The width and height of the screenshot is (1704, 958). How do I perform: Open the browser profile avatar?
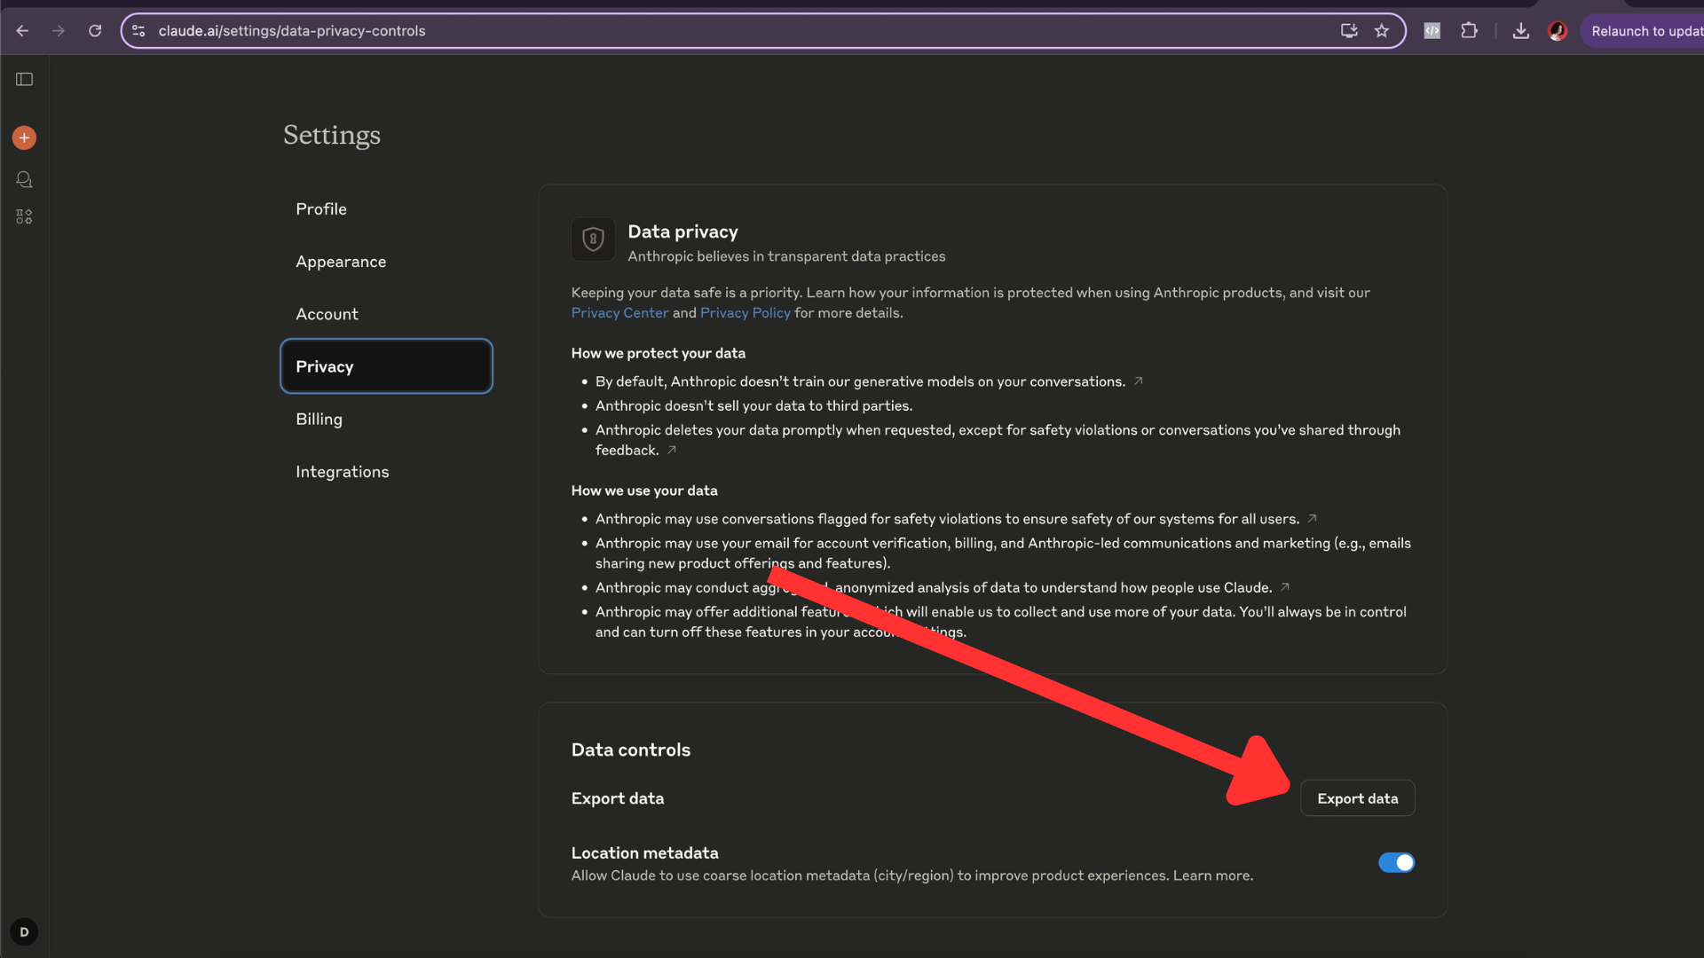click(1558, 31)
